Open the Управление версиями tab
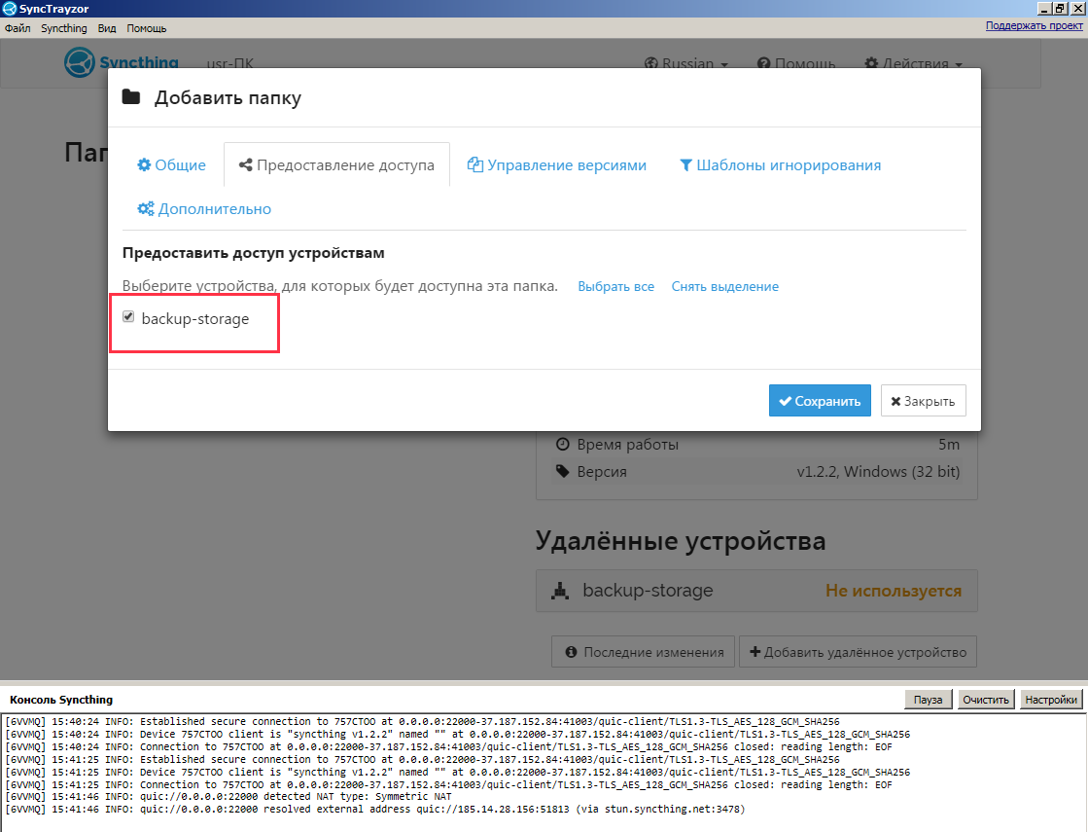This screenshot has width=1088, height=832. (556, 165)
